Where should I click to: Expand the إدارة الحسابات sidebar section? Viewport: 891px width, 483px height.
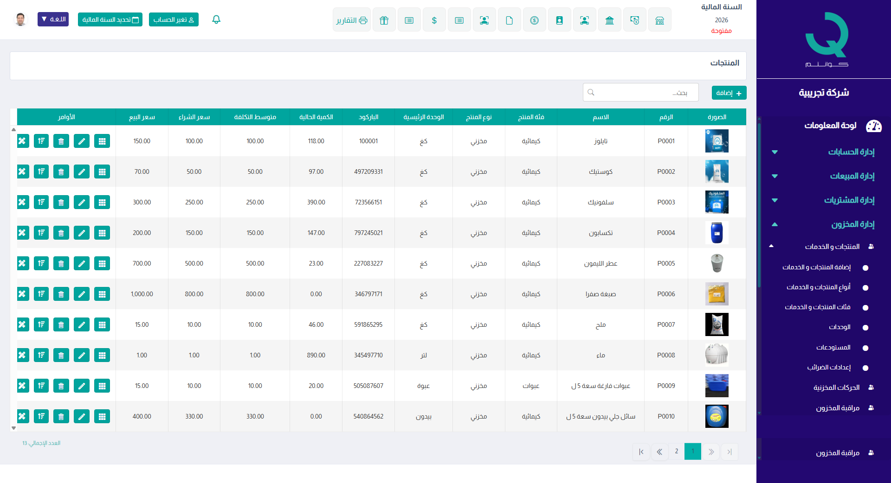pyautogui.click(x=851, y=152)
